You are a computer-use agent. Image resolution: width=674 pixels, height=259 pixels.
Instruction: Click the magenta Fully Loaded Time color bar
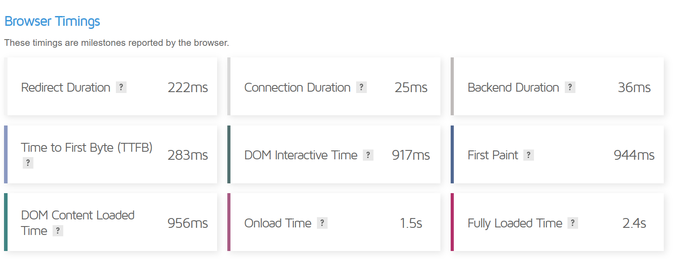[452, 222]
